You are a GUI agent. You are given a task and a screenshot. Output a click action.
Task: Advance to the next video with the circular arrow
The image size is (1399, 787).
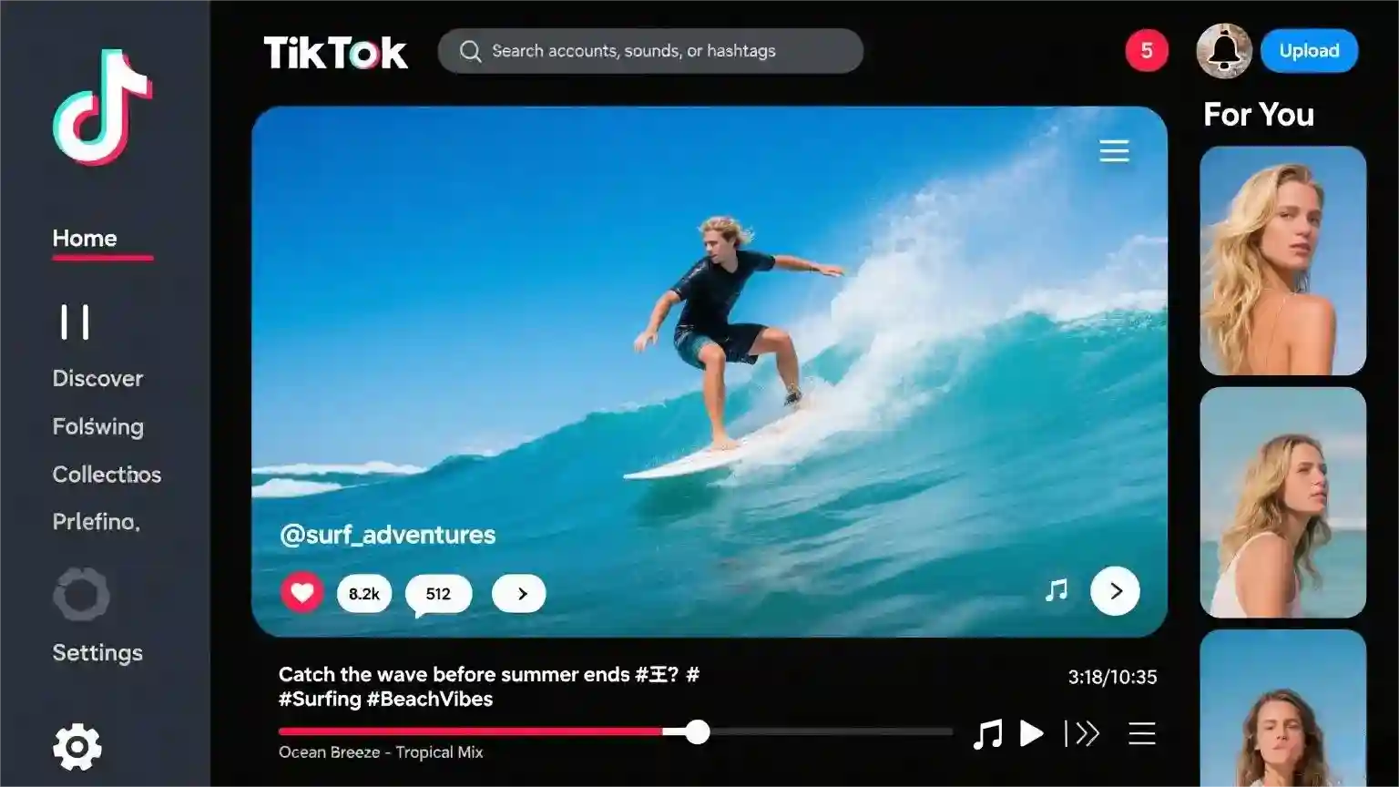(x=1115, y=591)
